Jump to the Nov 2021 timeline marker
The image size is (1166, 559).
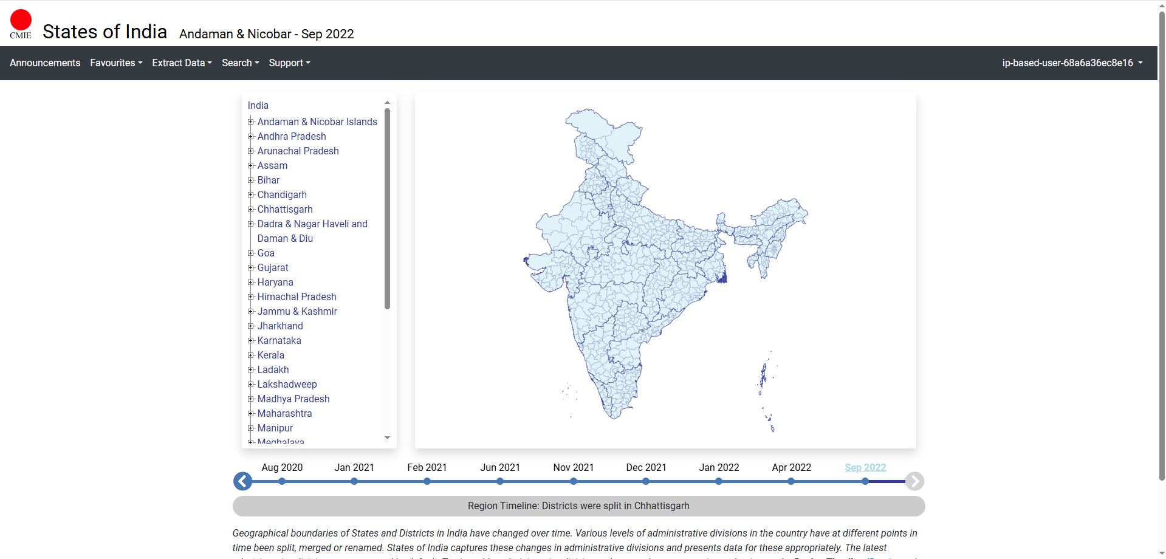pyautogui.click(x=573, y=481)
